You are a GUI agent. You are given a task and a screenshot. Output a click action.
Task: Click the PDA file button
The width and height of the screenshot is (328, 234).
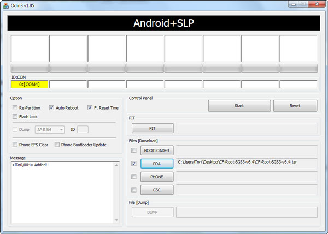(x=157, y=163)
